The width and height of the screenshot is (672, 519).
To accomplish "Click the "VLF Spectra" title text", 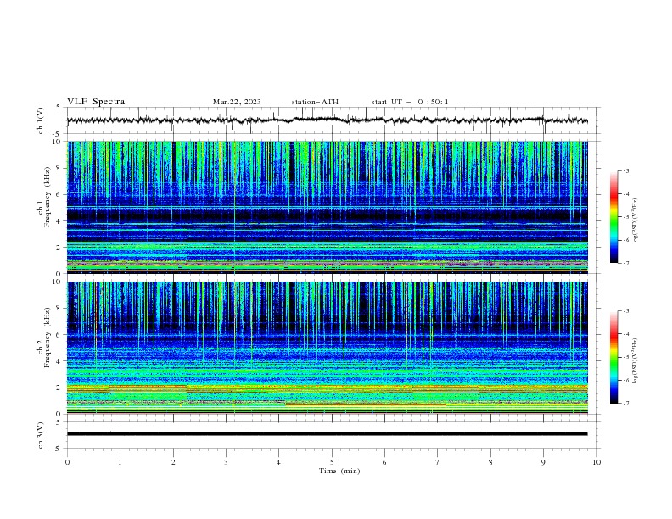I will (x=96, y=102).
